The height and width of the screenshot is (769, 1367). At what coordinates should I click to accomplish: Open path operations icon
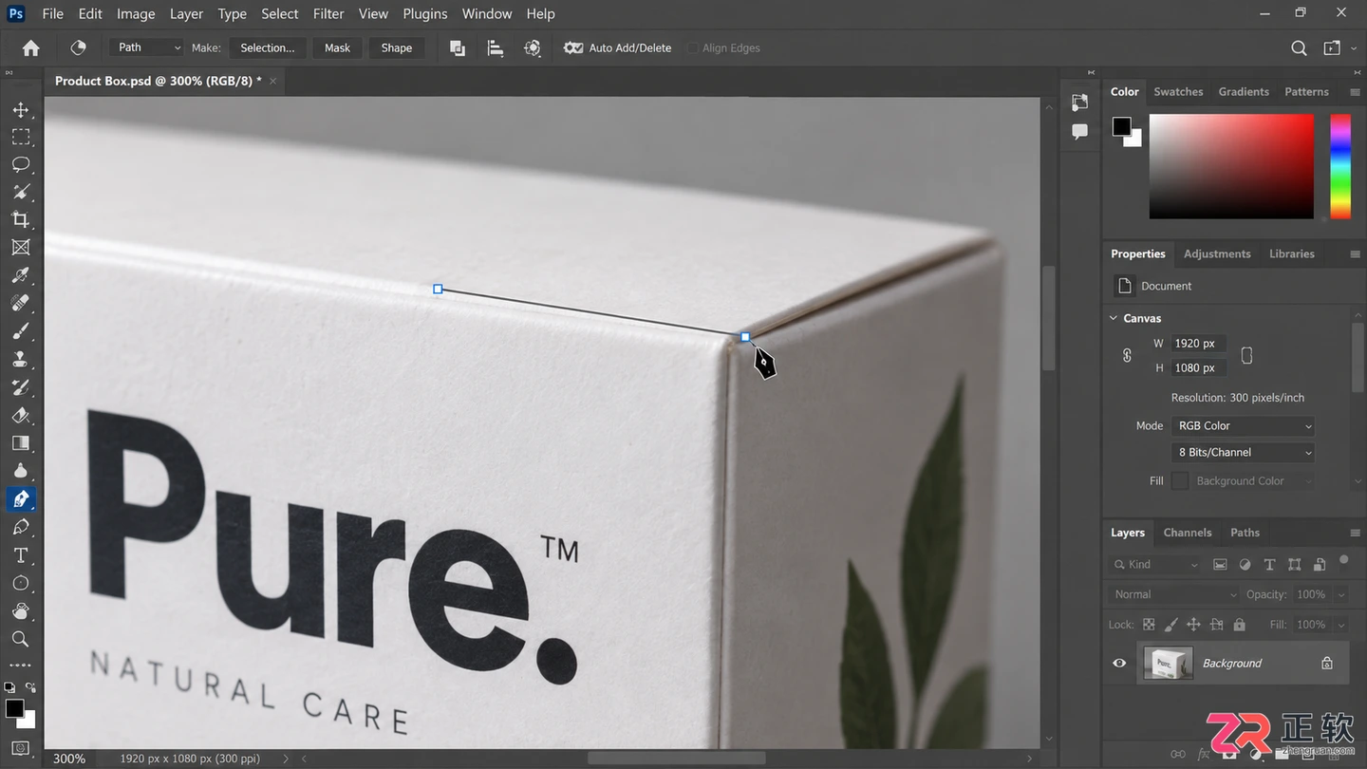point(458,47)
